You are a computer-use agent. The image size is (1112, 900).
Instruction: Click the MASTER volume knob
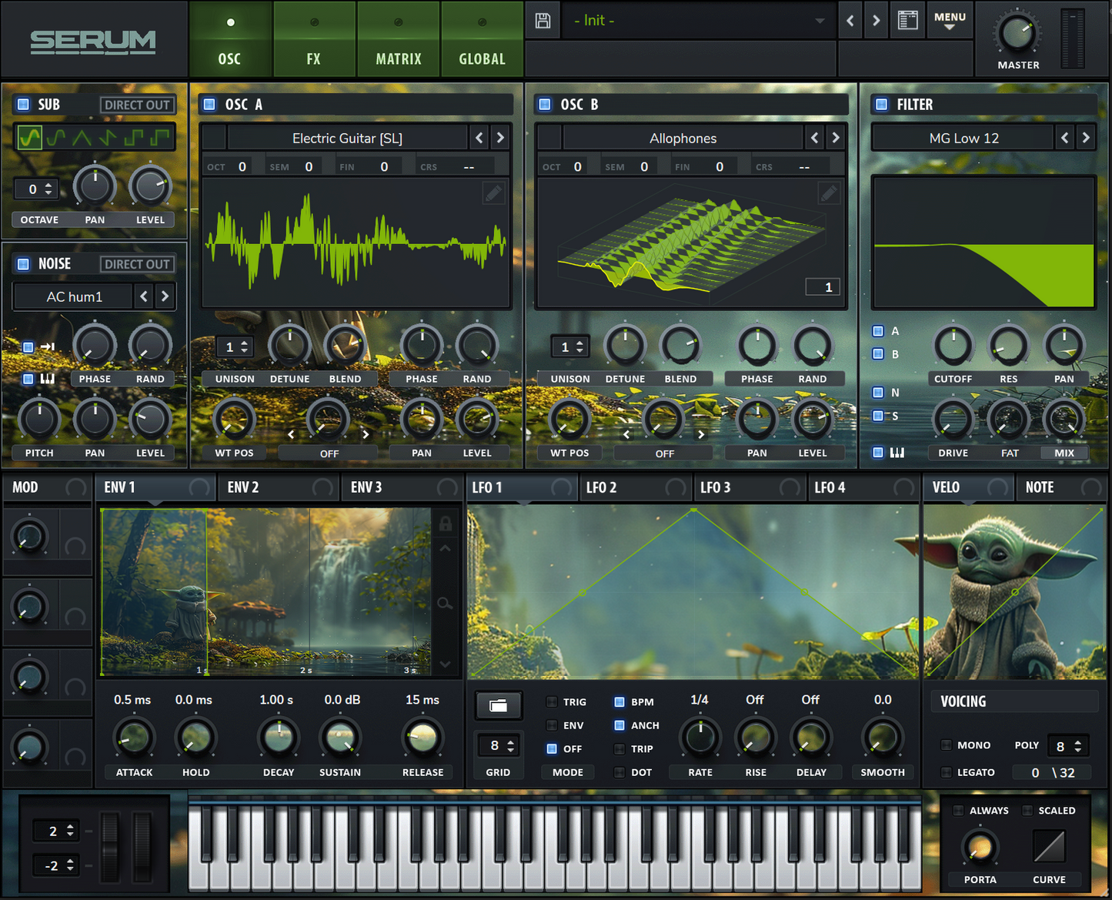[x=1017, y=34]
